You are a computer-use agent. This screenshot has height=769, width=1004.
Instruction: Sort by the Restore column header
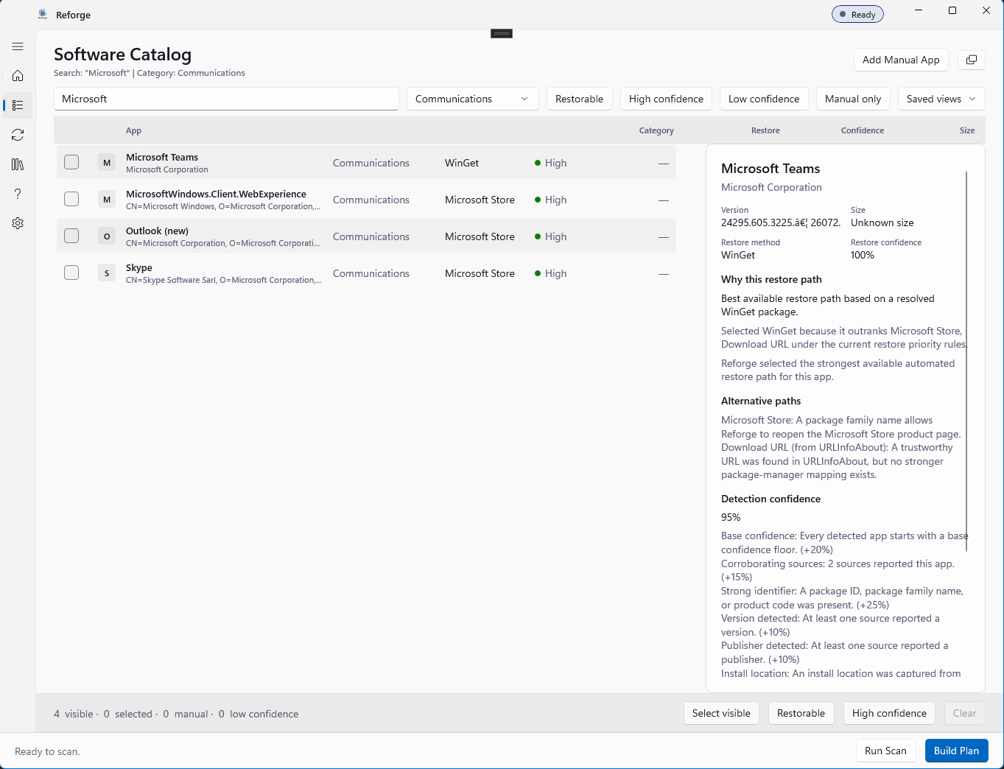pyautogui.click(x=765, y=130)
